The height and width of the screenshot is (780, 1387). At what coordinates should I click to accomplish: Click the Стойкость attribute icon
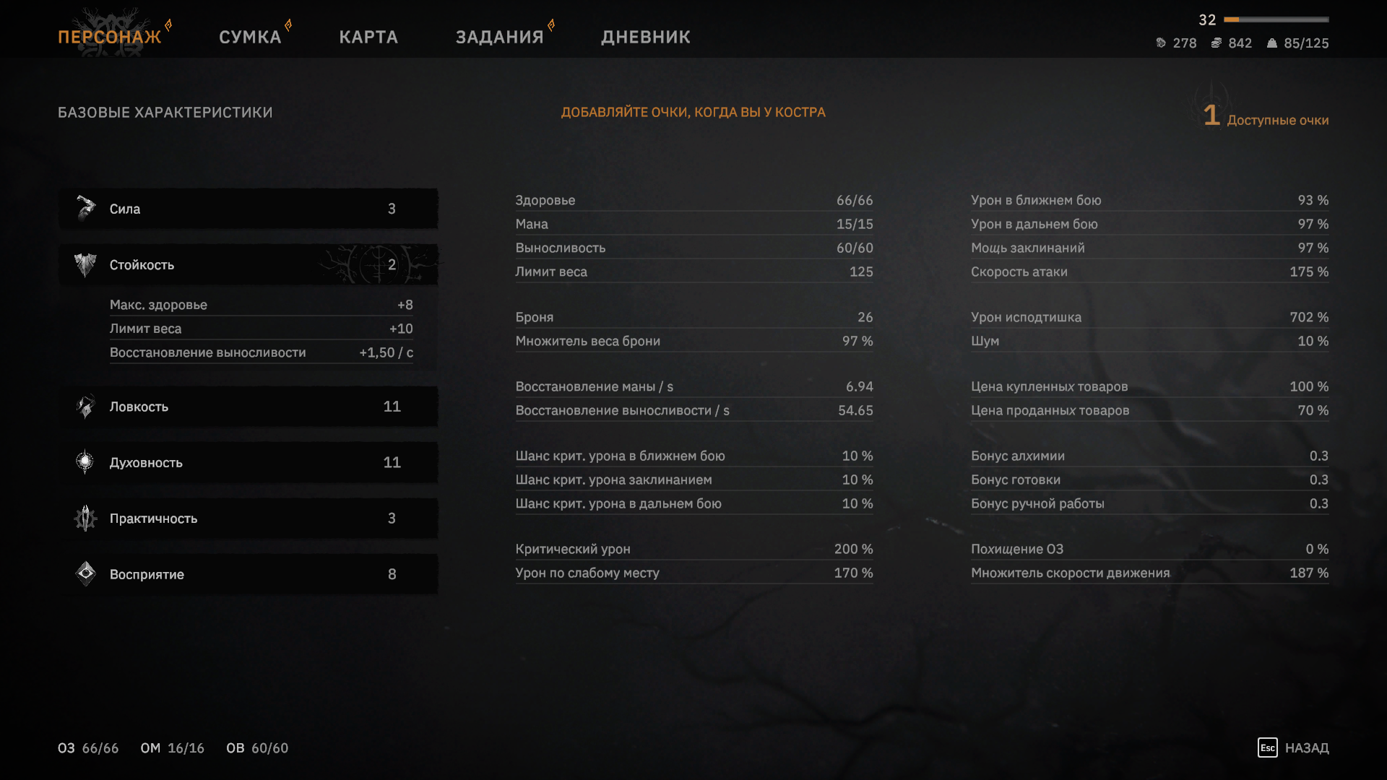tap(86, 264)
